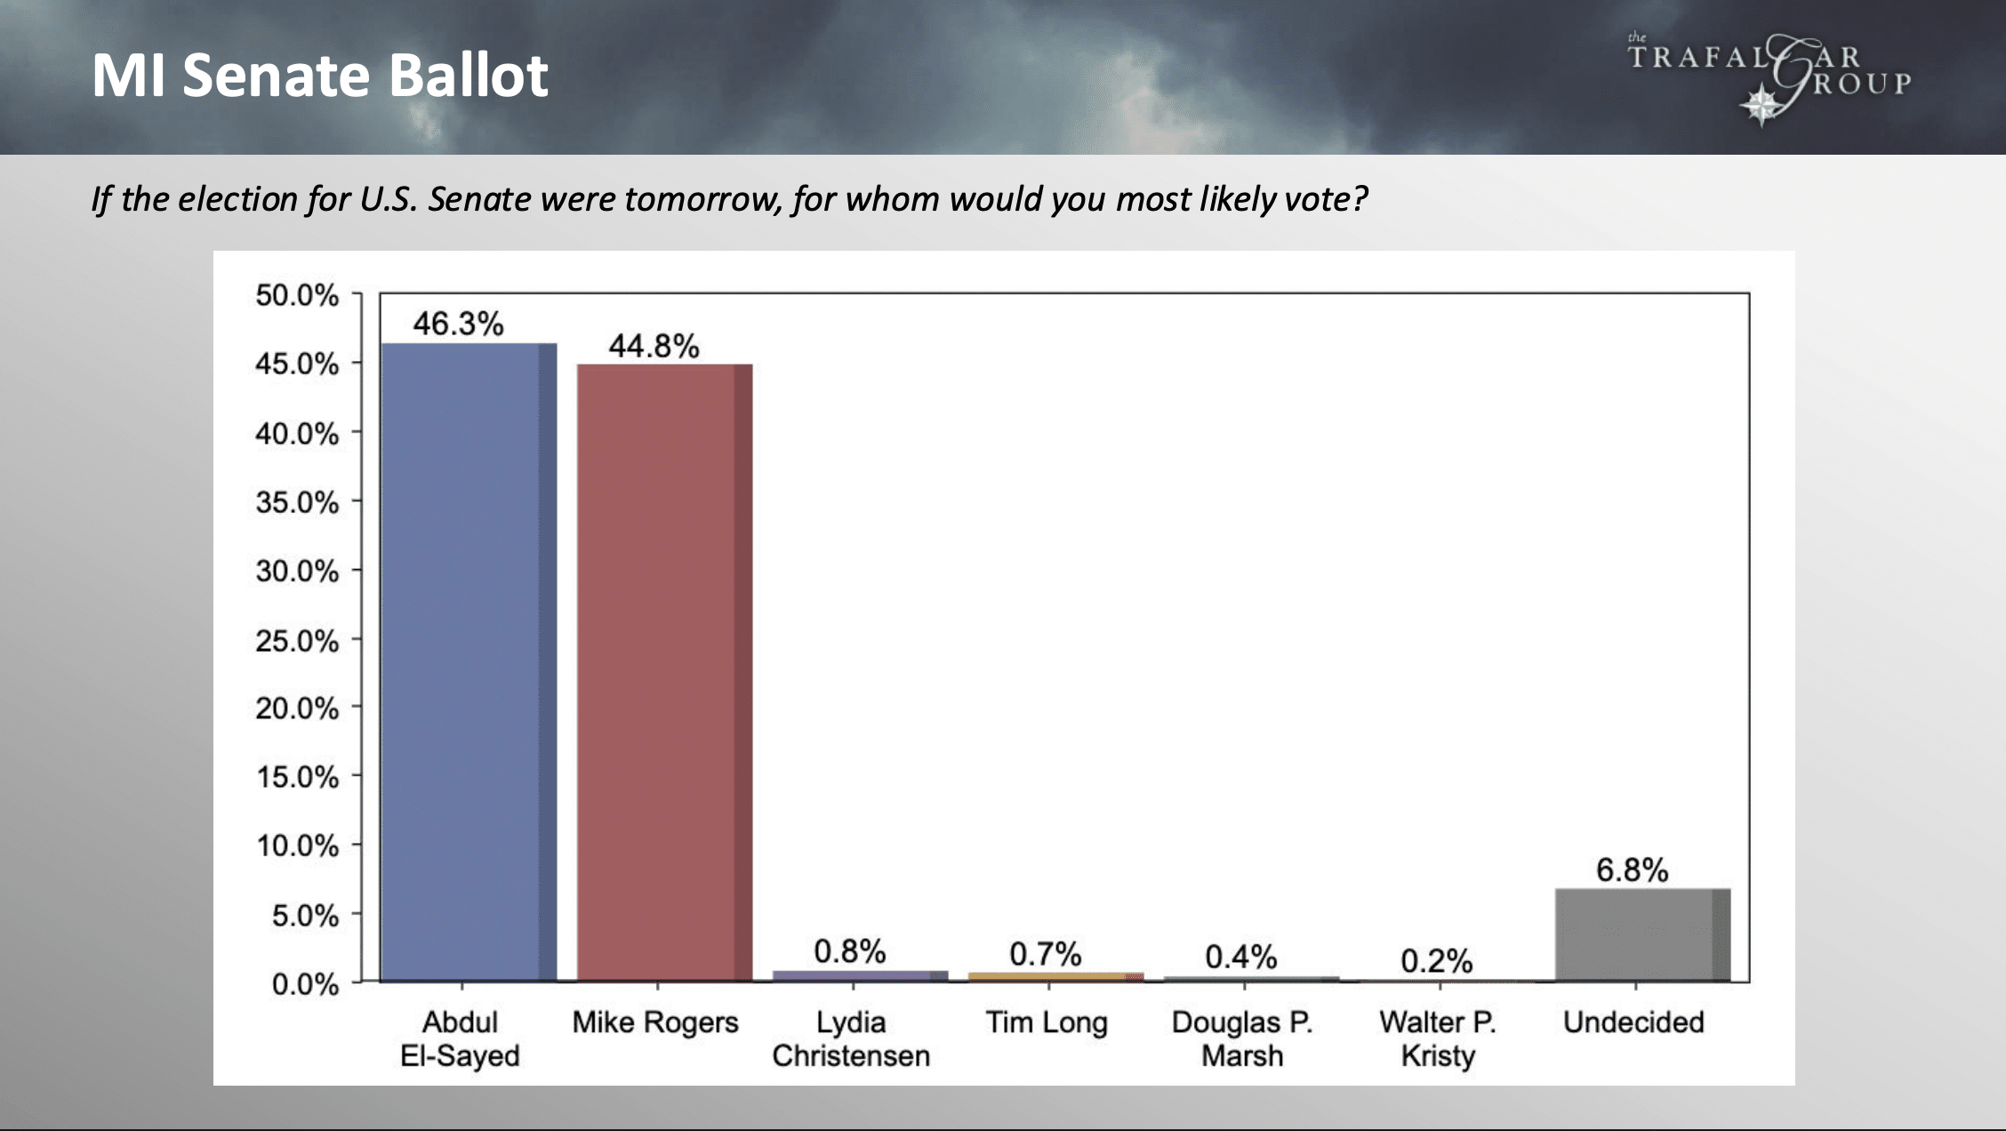Click the Douglas P. Marsh axis label
Image resolution: width=2006 pixels, height=1131 pixels.
tap(1242, 1039)
